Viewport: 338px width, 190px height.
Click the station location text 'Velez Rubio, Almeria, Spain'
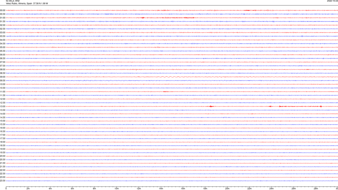coord(19,4)
